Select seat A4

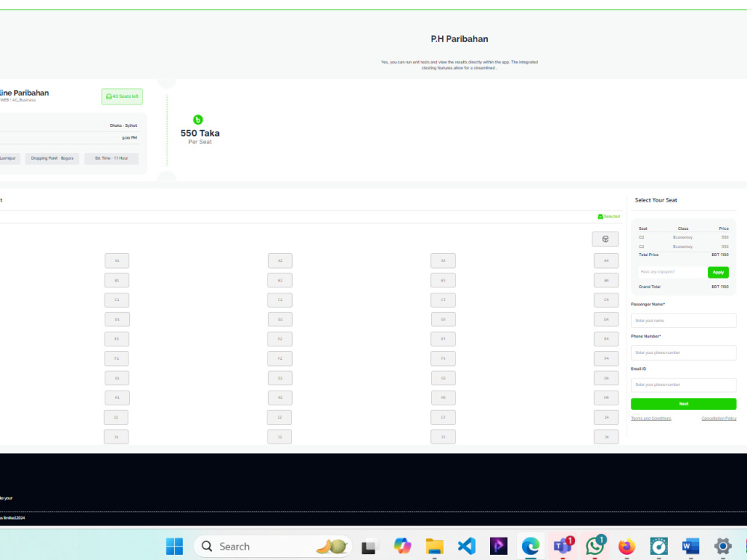(606, 261)
